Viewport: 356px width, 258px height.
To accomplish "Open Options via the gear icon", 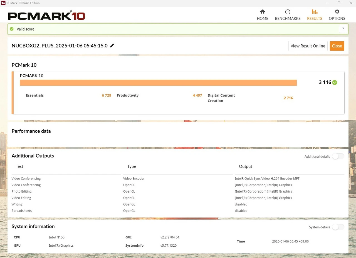I will [x=337, y=12].
